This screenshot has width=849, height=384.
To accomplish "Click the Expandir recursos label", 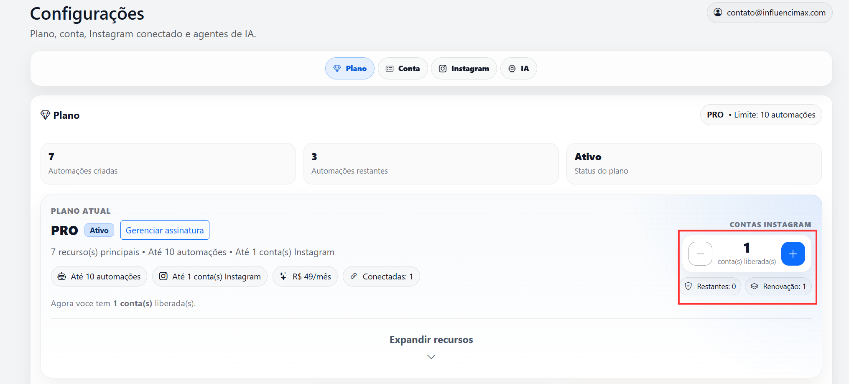I will pos(431,340).
